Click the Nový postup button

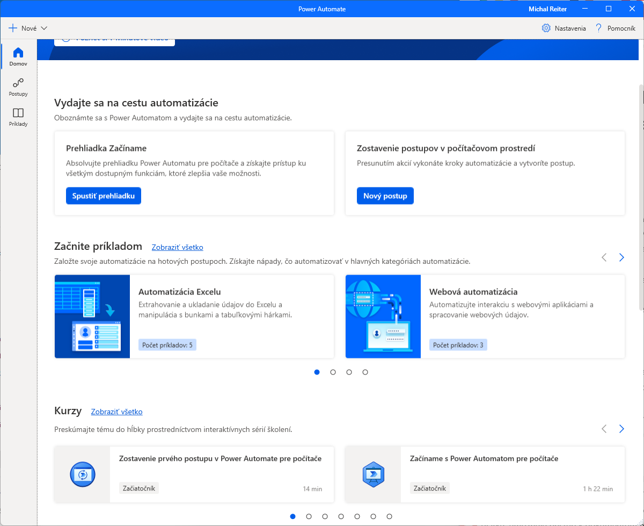[385, 196]
